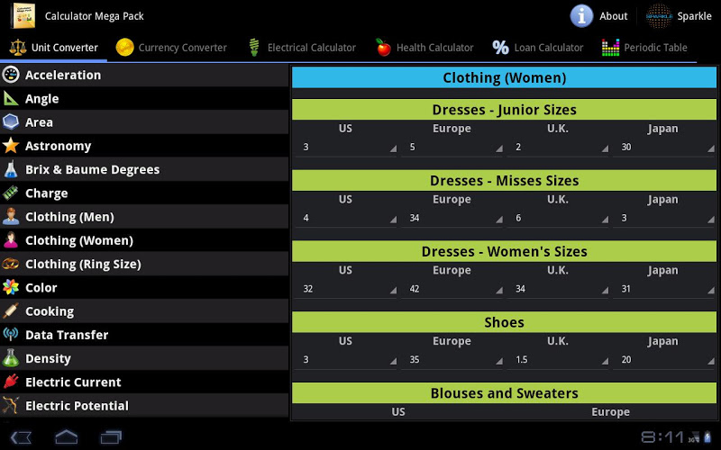Select the Density green flask icon

click(11, 358)
